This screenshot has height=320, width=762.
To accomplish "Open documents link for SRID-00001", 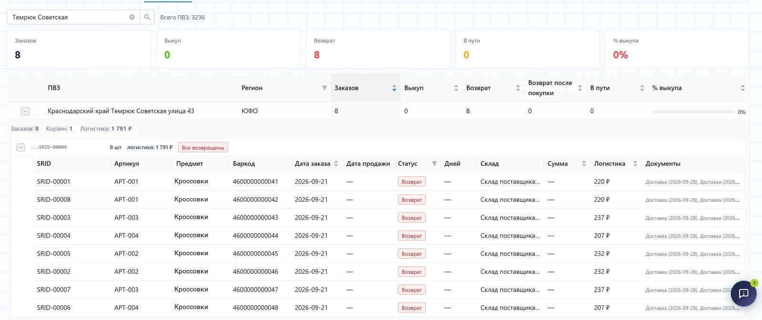I will tap(692, 182).
